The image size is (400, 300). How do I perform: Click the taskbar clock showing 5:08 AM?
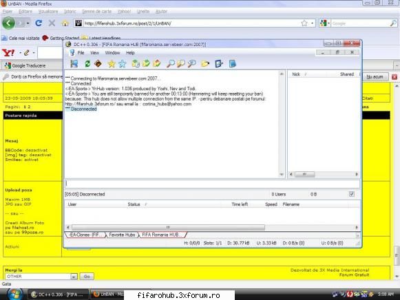tap(386, 294)
